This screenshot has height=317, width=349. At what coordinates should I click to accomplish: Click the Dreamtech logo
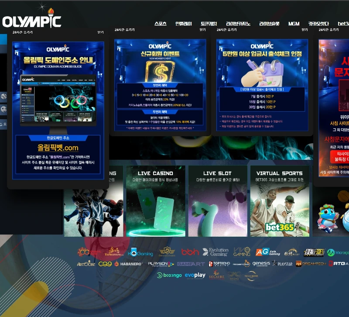pyautogui.click(x=311, y=264)
